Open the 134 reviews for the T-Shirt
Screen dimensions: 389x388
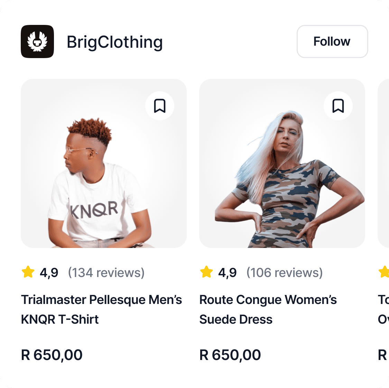point(107,272)
